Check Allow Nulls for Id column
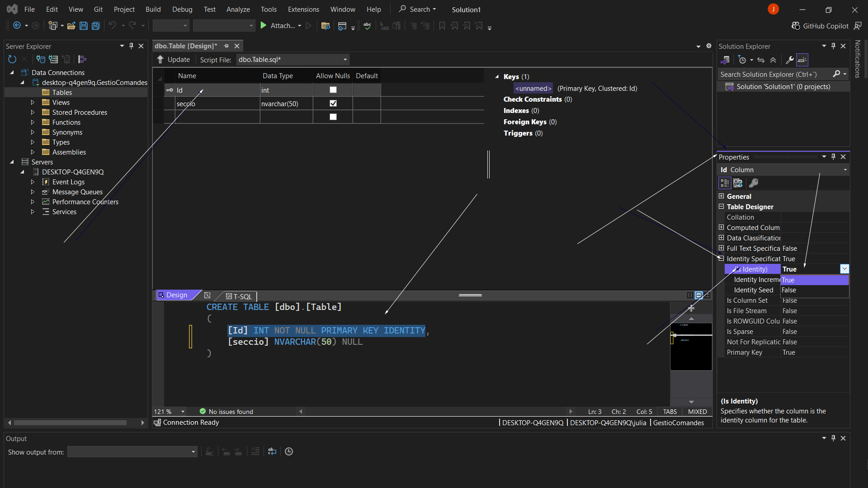 coord(333,90)
